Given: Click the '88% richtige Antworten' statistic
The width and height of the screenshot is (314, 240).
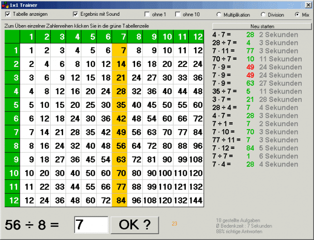Looking at the screenshot, I should (x=239, y=232).
